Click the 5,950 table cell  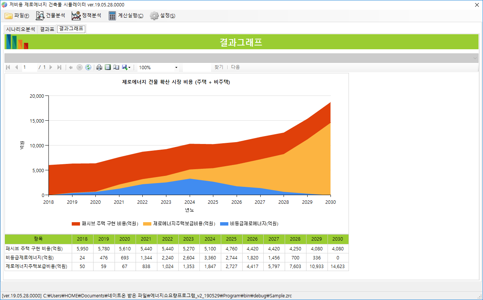pos(82,248)
